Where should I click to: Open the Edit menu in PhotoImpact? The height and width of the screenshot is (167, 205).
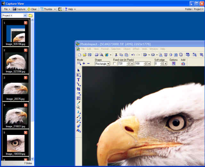pos(89,49)
